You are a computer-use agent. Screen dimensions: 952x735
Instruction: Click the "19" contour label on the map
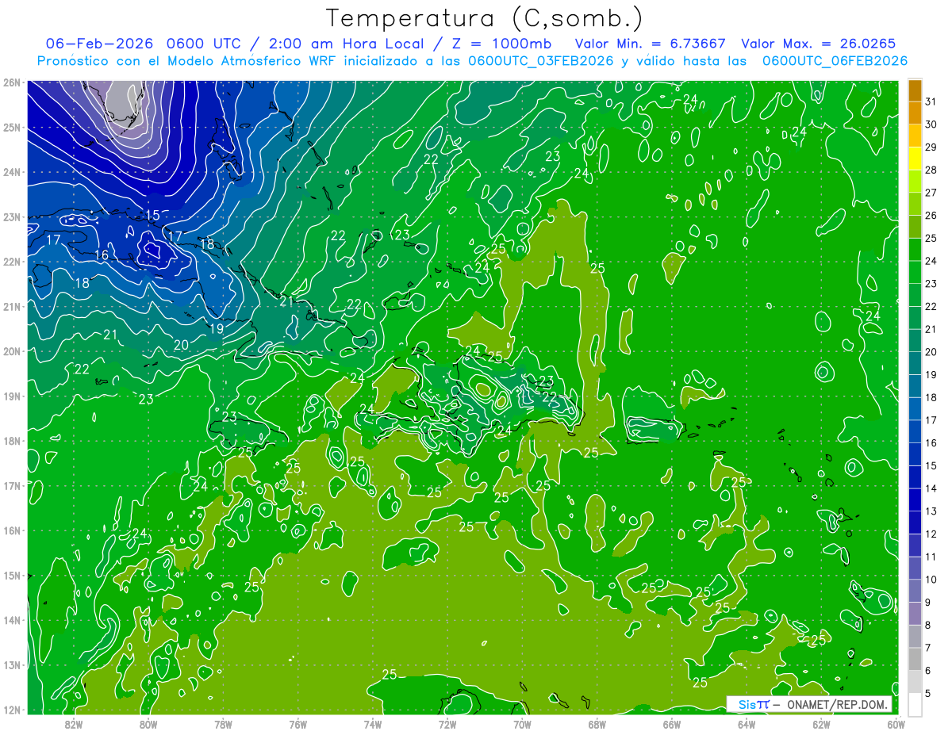tap(216, 328)
